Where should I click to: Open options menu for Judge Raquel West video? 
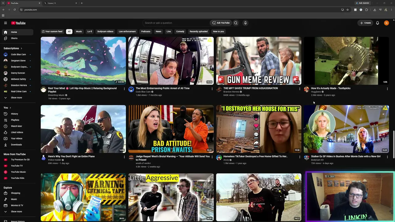point(212,157)
